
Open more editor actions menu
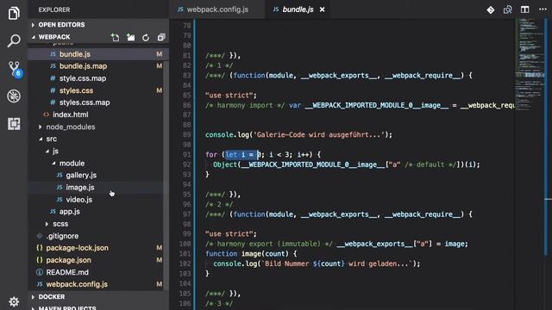click(x=543, y=9)
